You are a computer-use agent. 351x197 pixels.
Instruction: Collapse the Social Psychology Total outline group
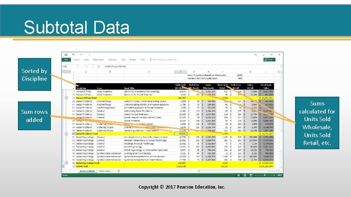coord(66,163)
